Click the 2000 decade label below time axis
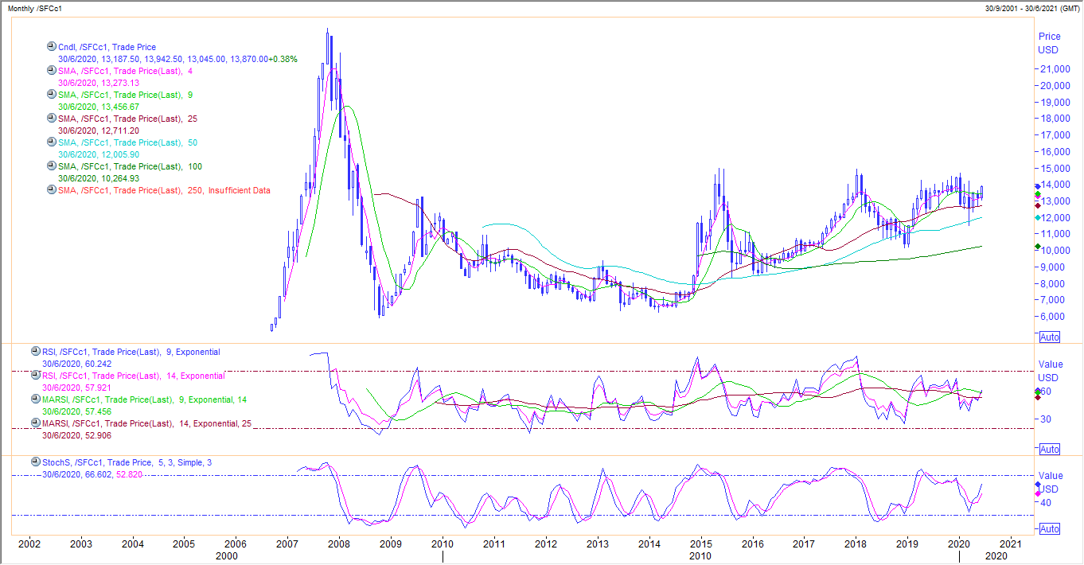 (226, 556)
